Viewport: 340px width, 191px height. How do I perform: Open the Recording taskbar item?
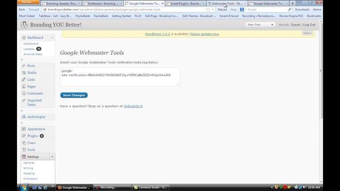coord(113,187)
